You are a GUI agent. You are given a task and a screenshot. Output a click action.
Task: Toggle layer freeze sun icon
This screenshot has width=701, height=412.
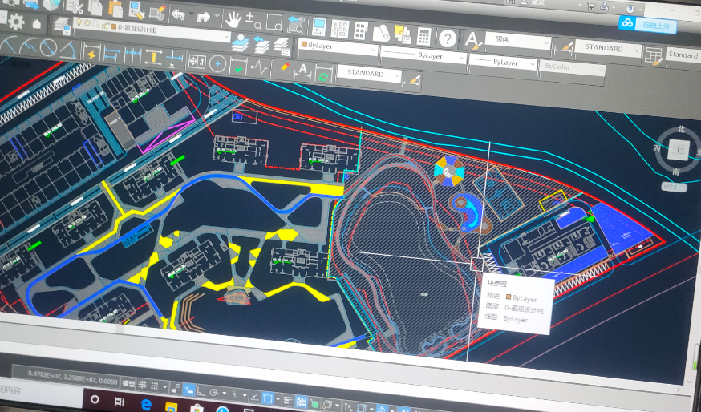[x=87, y=22]
